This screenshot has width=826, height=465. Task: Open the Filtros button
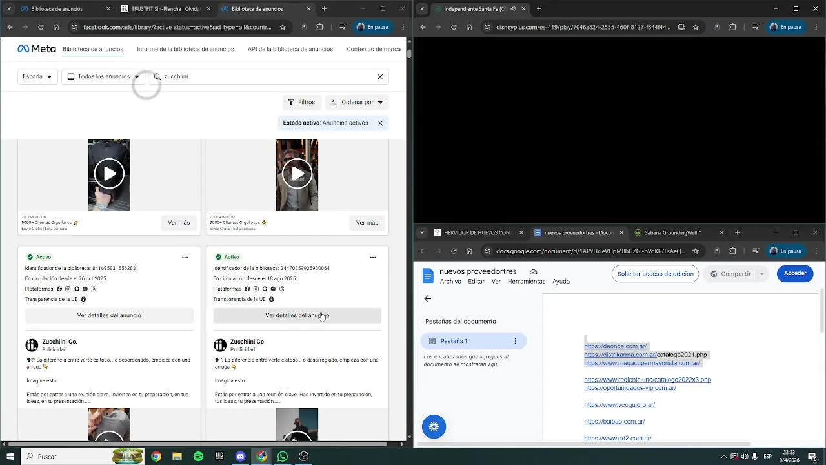(301, 102)
